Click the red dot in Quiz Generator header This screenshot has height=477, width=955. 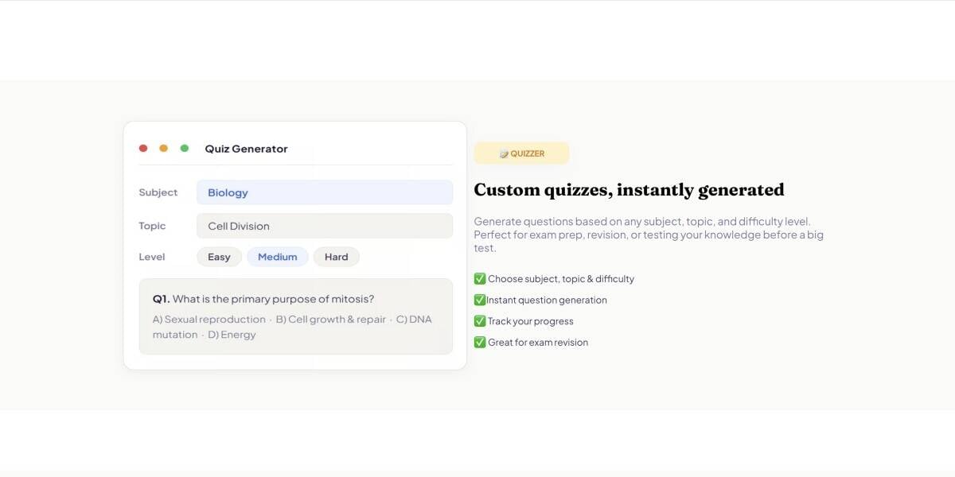(143, 148)
